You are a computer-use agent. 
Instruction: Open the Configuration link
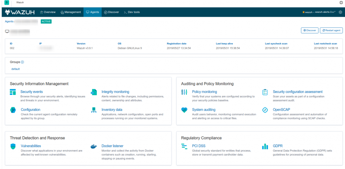pyautogui.click(x=30, y=110)
